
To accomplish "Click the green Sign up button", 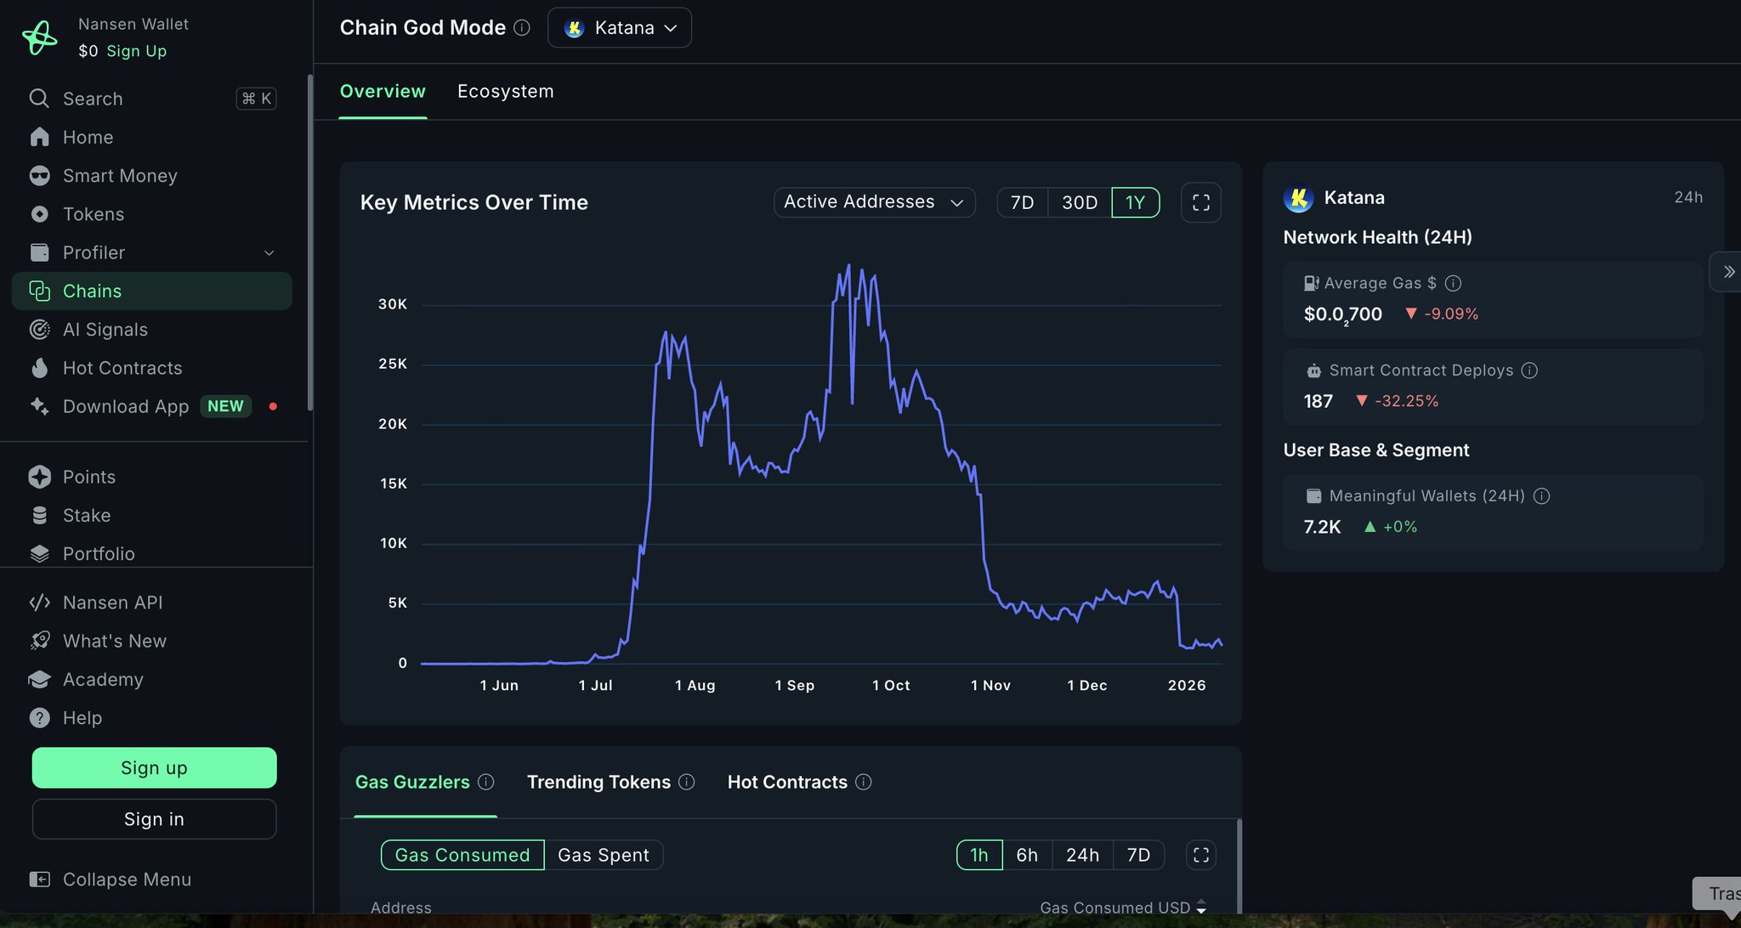I will (154, 767).
